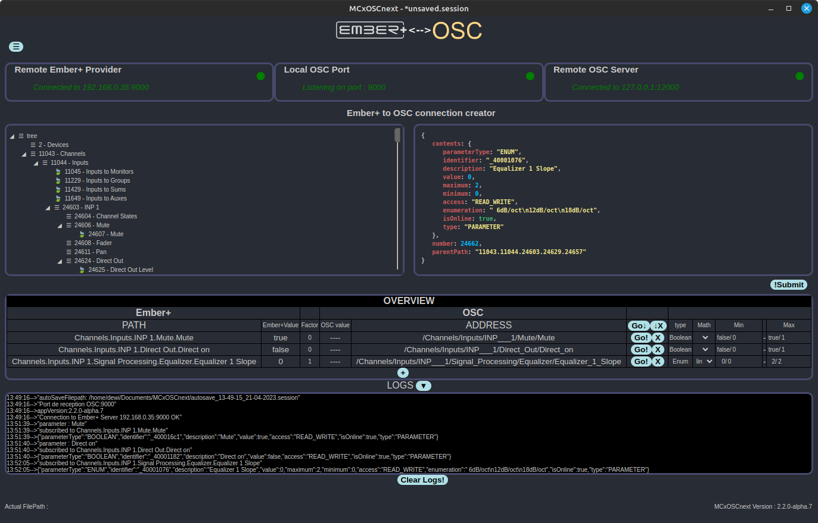Screen dimensions: 818x523
Task: Click Go! for the Direct on row
Action: tap(640, 349)
